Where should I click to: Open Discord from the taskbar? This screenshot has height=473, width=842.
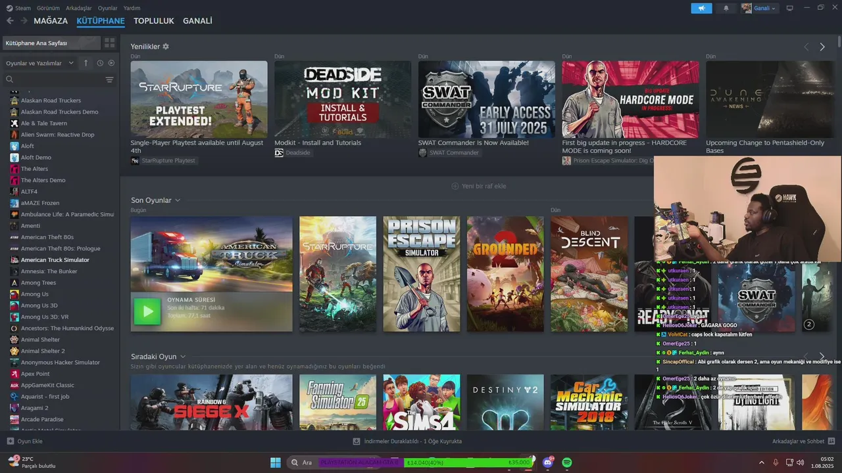(548, 462)
